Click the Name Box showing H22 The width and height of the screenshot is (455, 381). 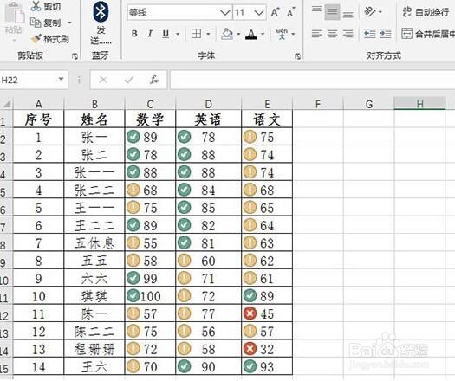point(29,79)
